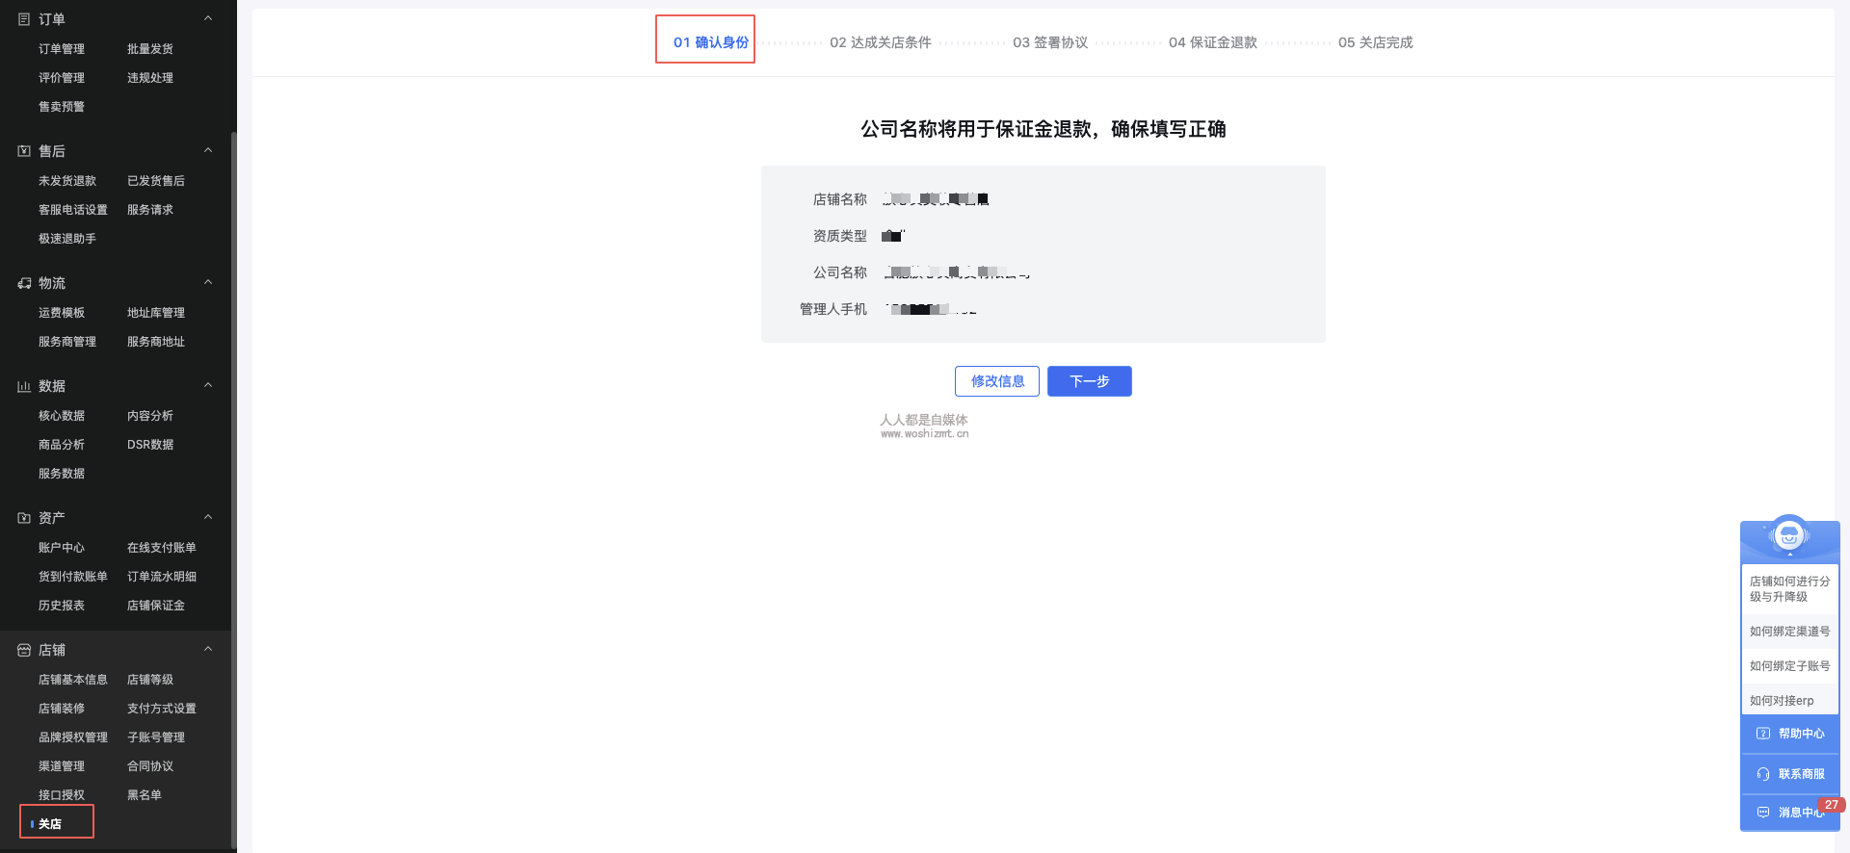The width and height of the screenshot is (1850, 853).
Task: Click the sidebar vertical scrollbar
Action: [234, 491]
